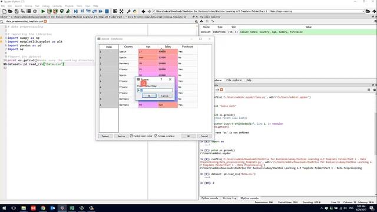
Task: Re-run last script toolbar icon
Action: (62, 11)
